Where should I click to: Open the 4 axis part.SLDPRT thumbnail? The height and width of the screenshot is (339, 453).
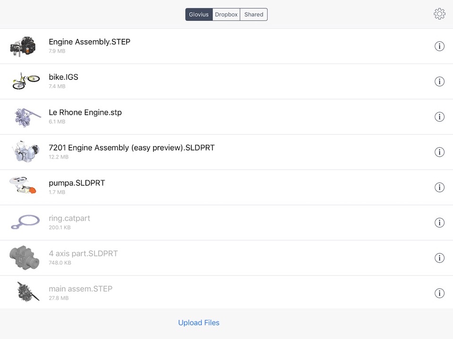(24, 258)
